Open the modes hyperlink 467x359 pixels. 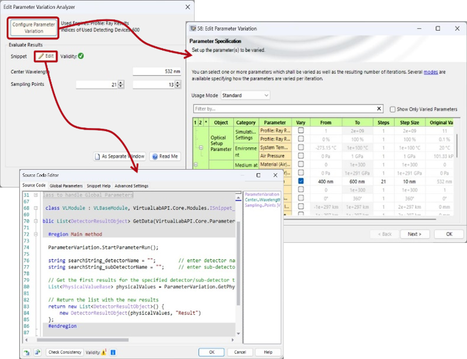(431, 72)
